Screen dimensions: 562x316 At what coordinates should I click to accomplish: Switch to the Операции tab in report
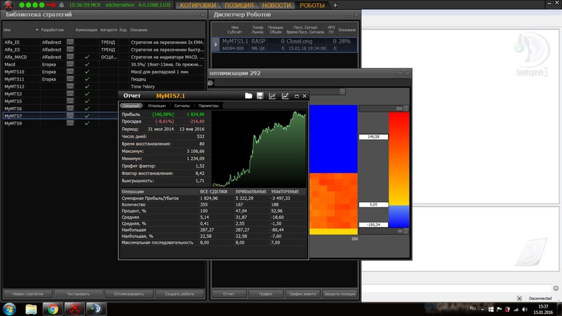coord(157,106)
